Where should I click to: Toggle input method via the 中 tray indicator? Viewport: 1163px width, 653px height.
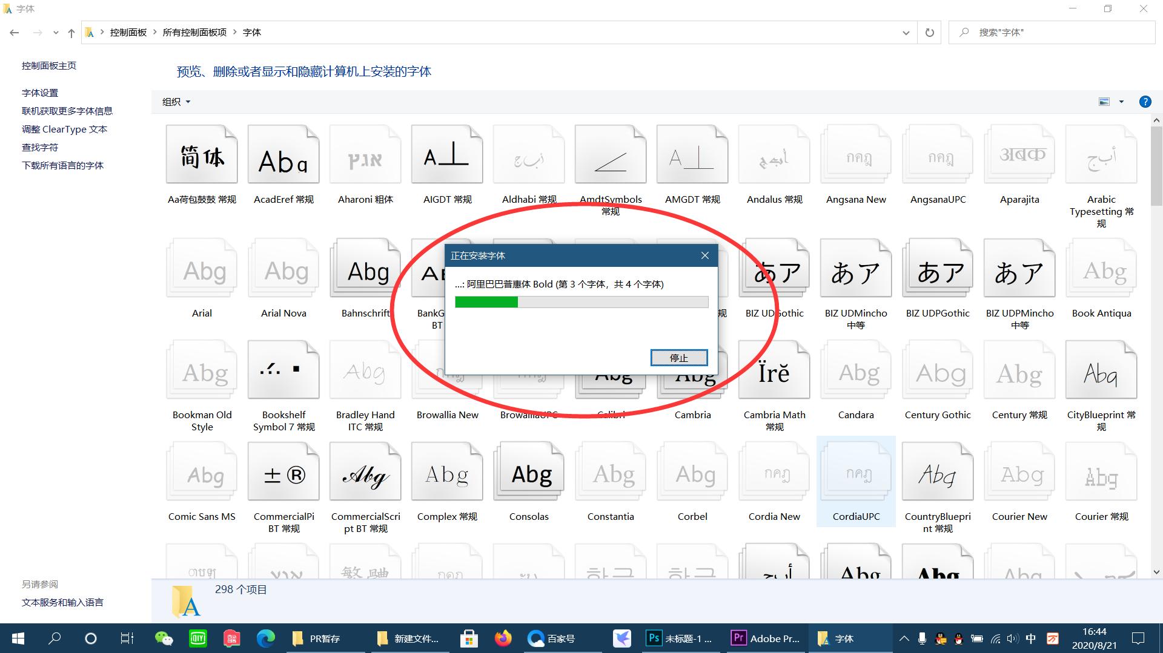click(x=1031, y=638)
